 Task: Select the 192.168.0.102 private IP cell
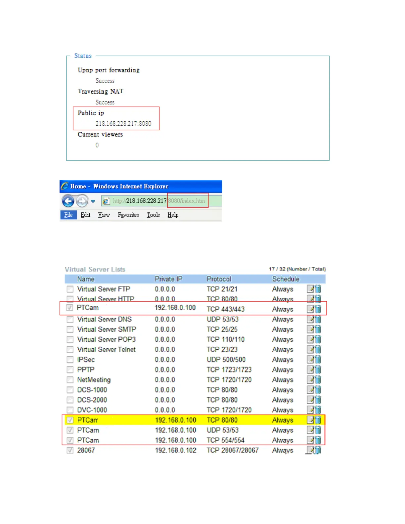coord(176,450)
